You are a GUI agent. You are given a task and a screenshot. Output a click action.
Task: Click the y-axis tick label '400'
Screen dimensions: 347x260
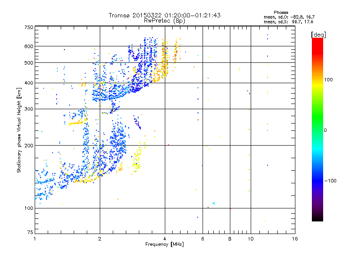coord(29,83)
